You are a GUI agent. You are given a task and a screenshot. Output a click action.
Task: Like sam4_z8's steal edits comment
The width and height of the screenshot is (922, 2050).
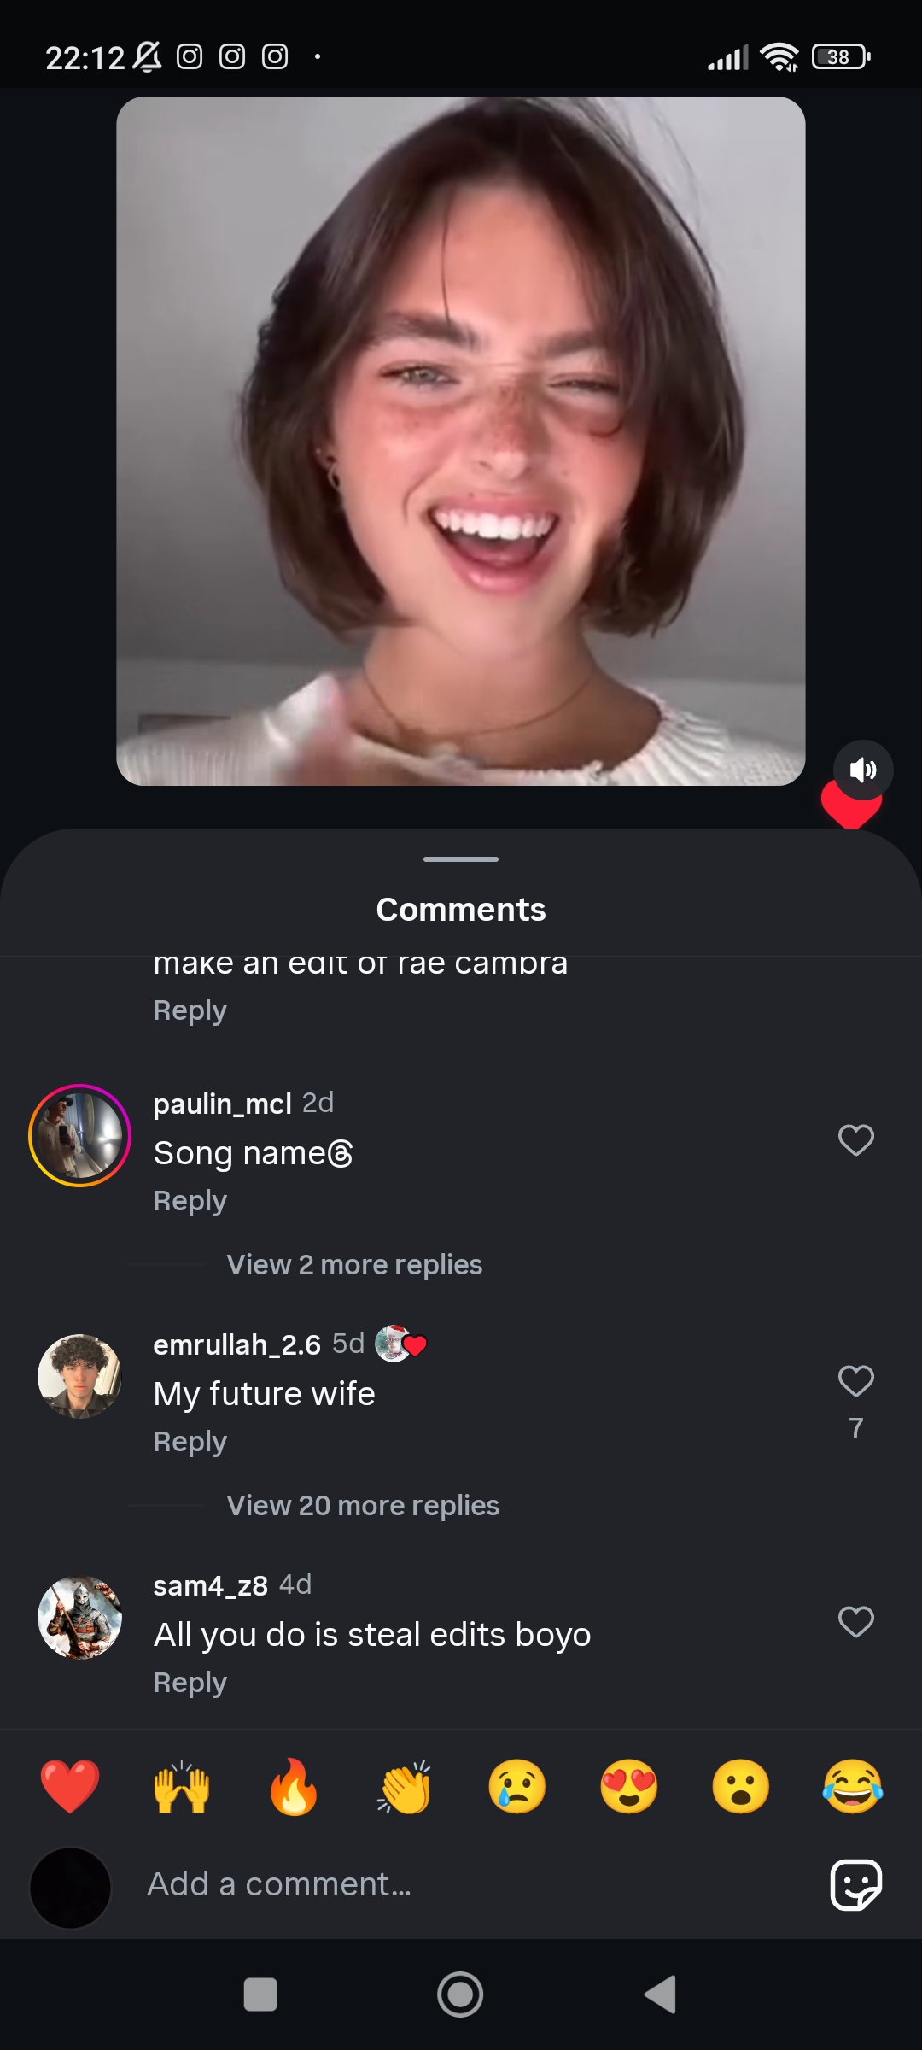(x=855, y=1622)
